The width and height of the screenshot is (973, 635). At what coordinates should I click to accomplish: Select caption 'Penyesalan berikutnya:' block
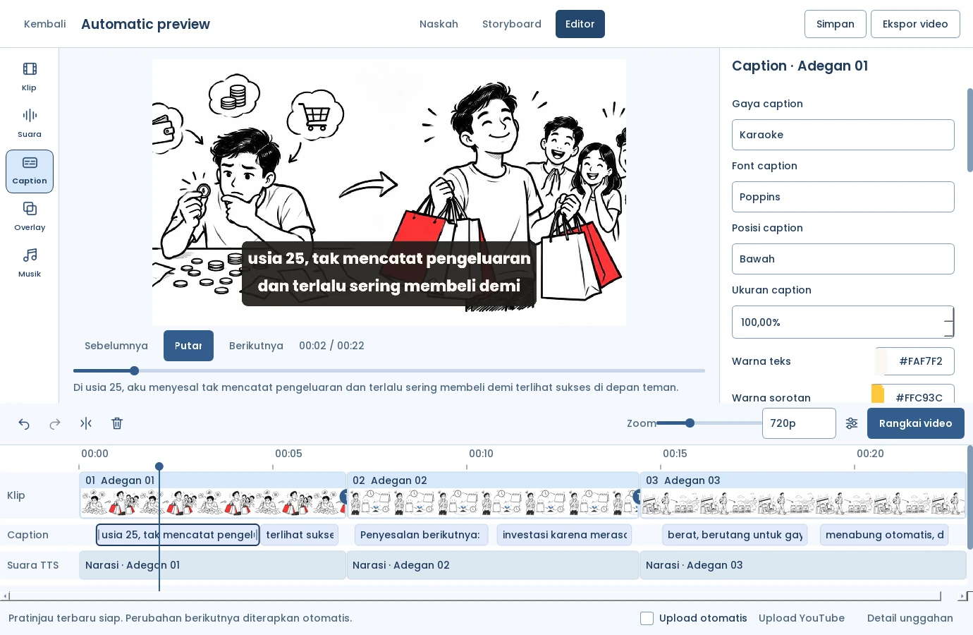point(420,535)
